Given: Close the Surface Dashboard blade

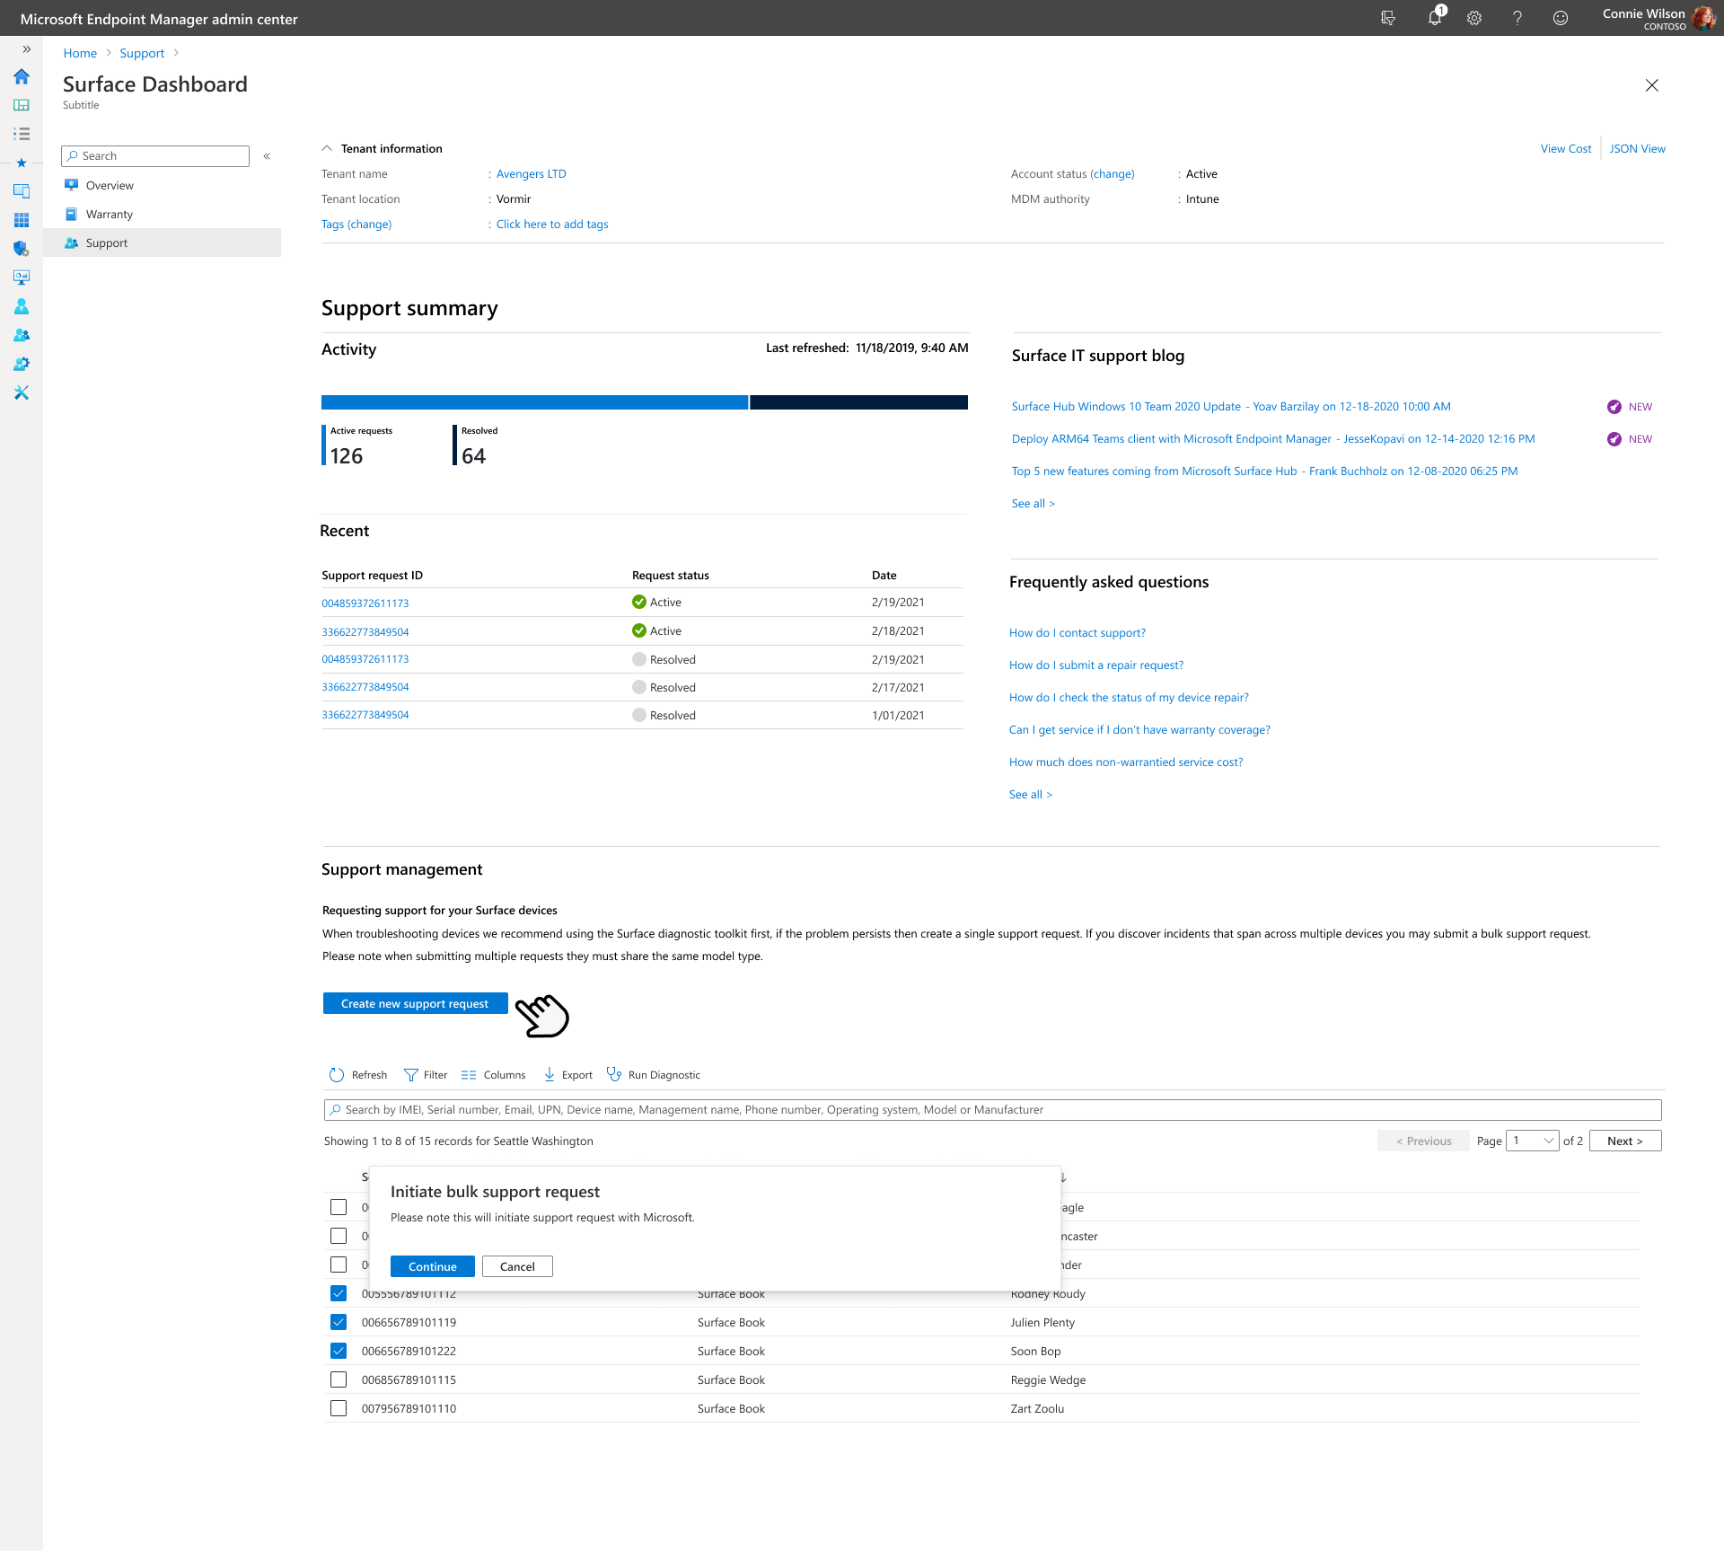Looking at the screenshot, I should [1651, 85].
